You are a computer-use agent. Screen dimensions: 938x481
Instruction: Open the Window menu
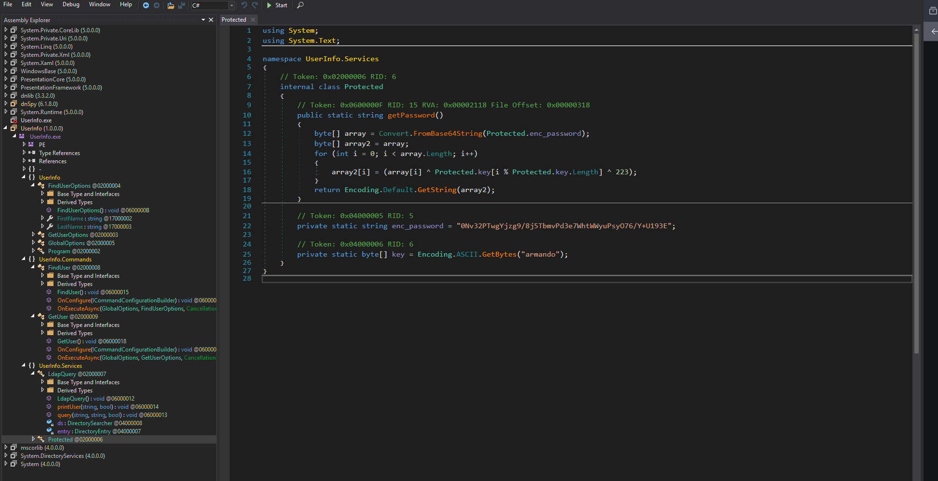[99, 4]
